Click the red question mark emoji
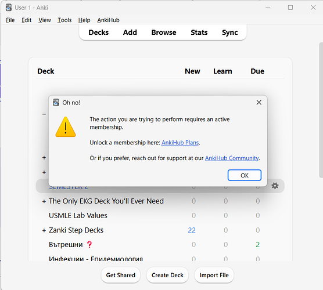 pyautogui.click(x=89, y=245)
